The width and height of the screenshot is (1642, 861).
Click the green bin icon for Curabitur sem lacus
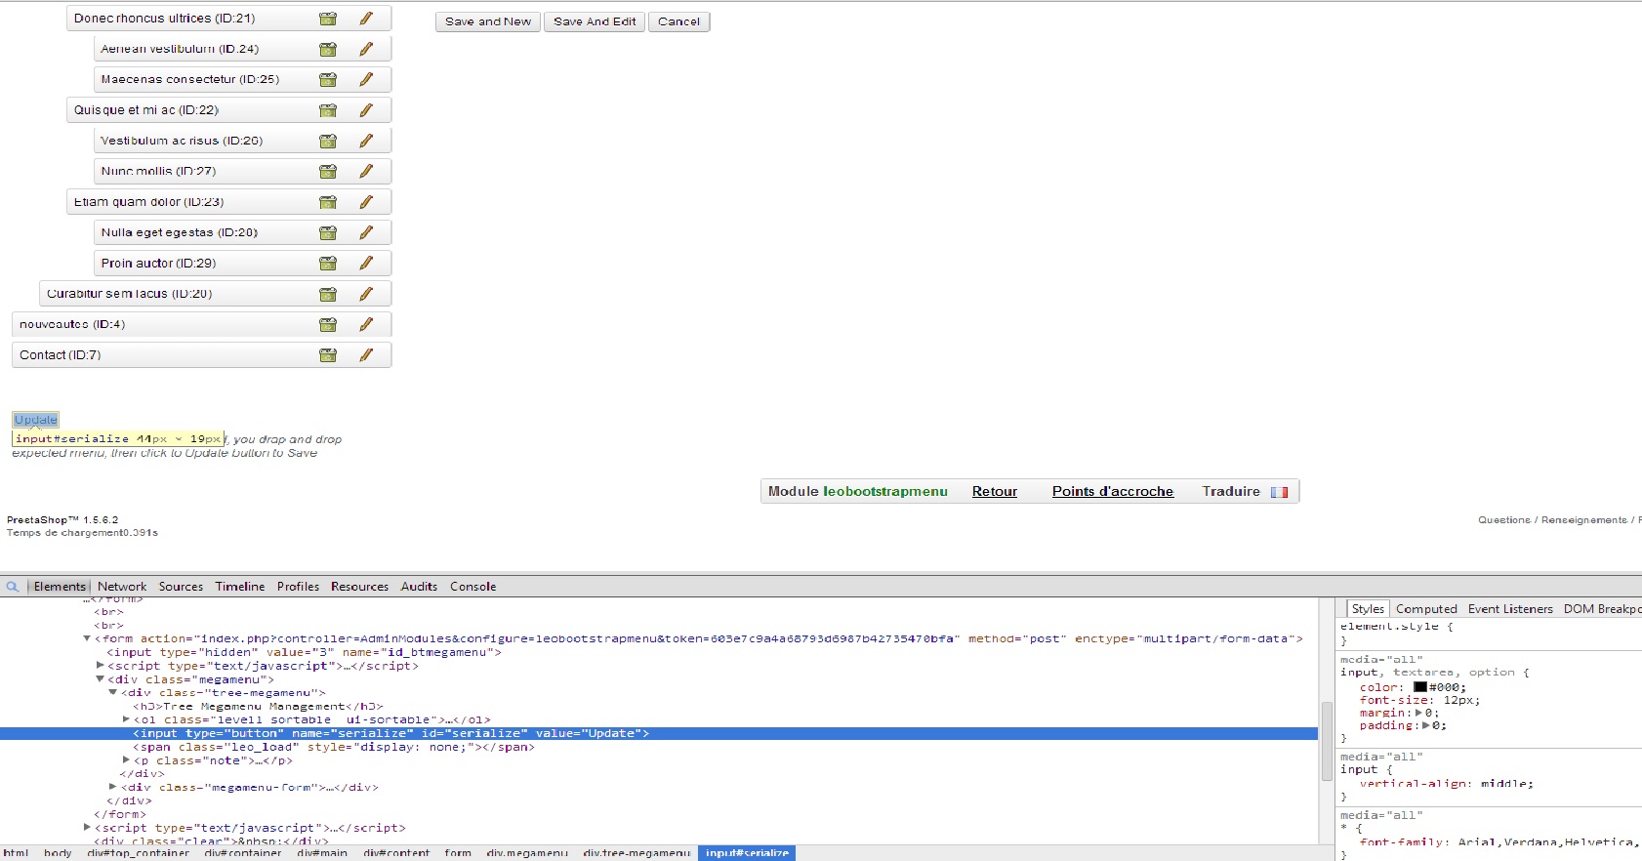328,294
